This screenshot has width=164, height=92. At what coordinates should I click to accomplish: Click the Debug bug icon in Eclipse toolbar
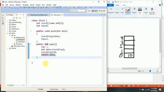[24, 7]
